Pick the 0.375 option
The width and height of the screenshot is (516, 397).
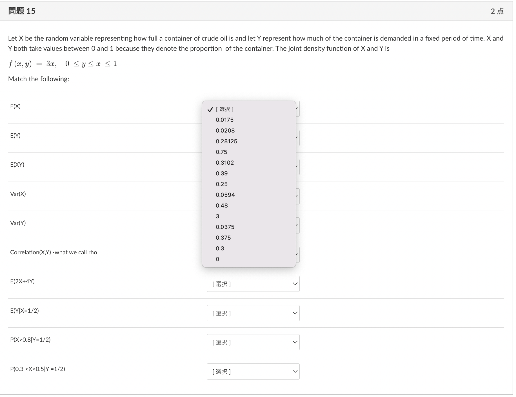tap(223, 237)
